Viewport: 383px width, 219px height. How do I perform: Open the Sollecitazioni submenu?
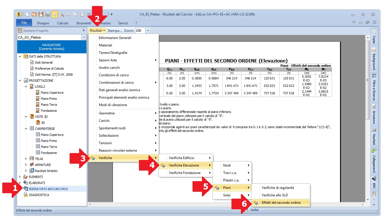coord(123,136)
